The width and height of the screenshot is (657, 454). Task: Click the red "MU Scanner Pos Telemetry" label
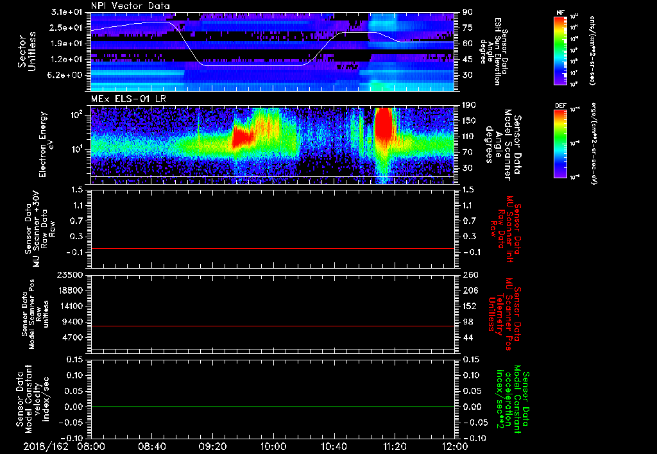tap(506, 314)
